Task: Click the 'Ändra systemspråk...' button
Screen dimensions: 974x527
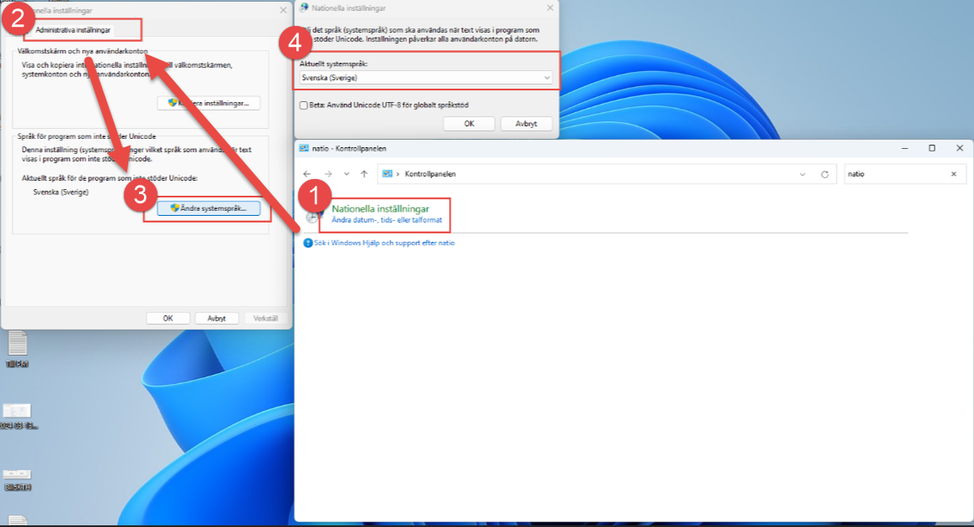Action: pos(209,208)
